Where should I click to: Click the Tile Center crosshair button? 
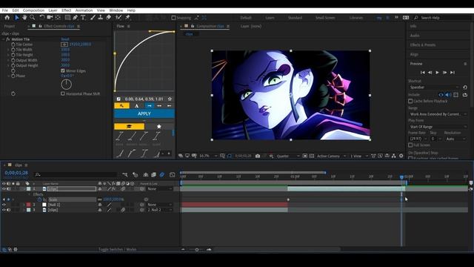[64, 44]
